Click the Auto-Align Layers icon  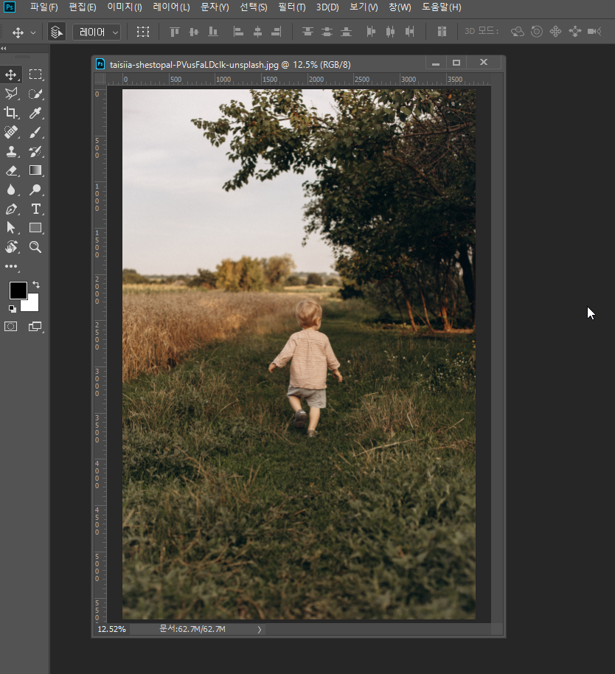click(442, 32)
